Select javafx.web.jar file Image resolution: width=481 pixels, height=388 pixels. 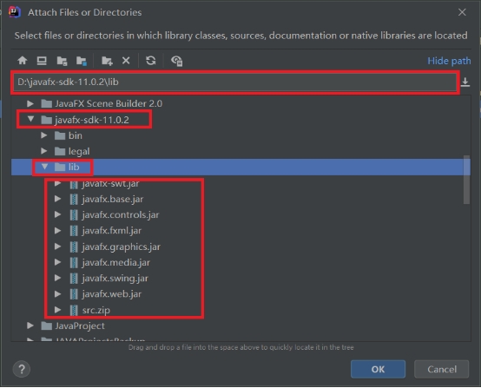(x=112, y=294)
